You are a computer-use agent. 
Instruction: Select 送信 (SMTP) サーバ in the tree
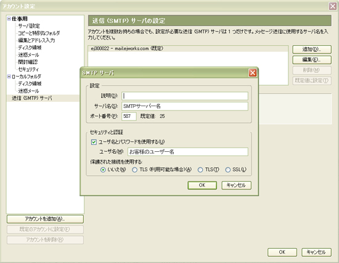click(32, 98)
